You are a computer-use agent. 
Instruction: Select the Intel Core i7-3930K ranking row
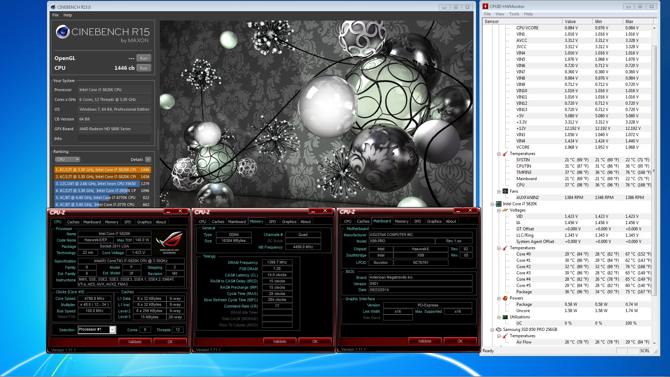(102, 191)
